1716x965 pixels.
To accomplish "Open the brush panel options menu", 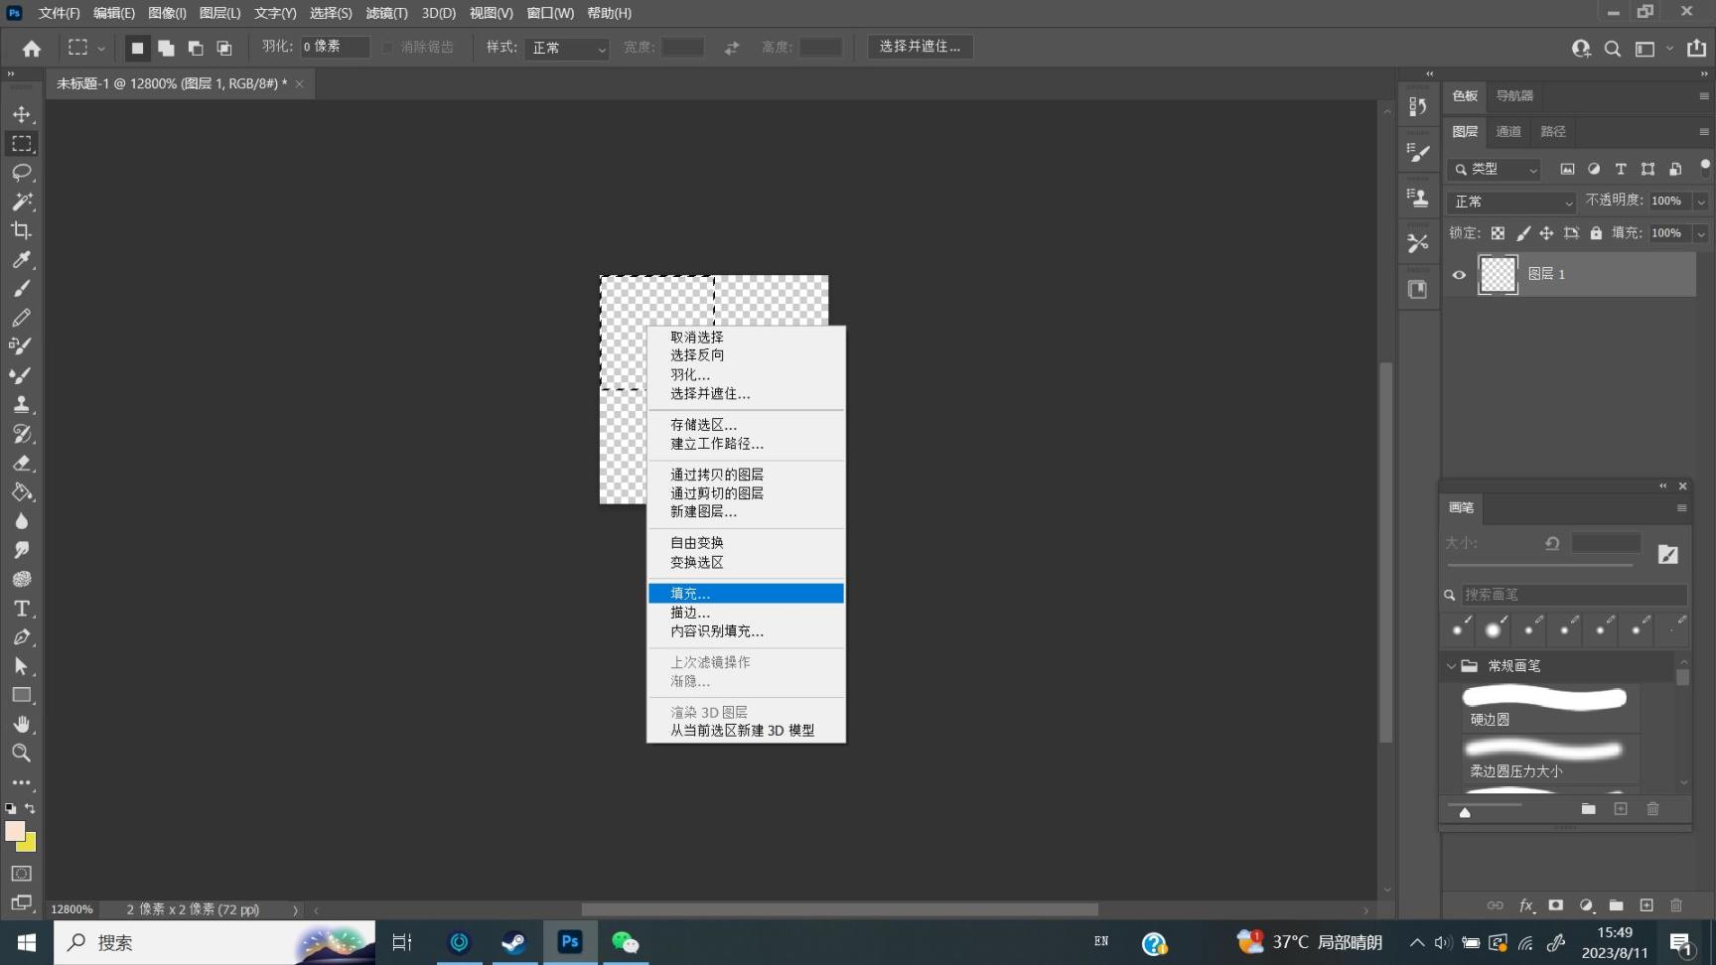I will click(x=1682, y=508).
